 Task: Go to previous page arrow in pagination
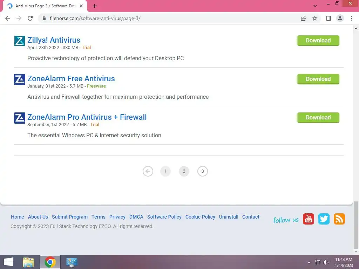pos(148,171)
